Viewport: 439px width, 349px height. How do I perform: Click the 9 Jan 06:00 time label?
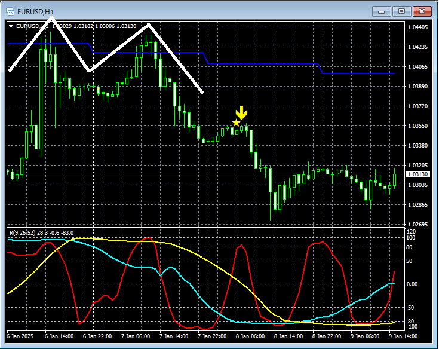365,336
